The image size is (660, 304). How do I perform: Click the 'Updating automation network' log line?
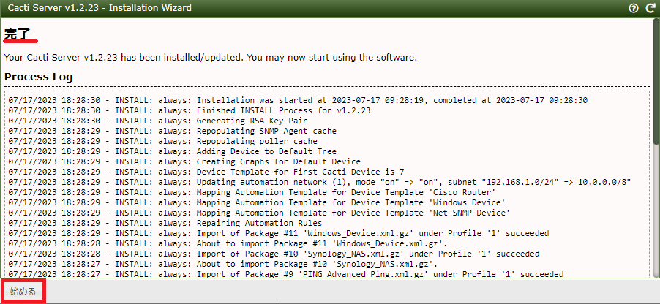pos(319,182)
